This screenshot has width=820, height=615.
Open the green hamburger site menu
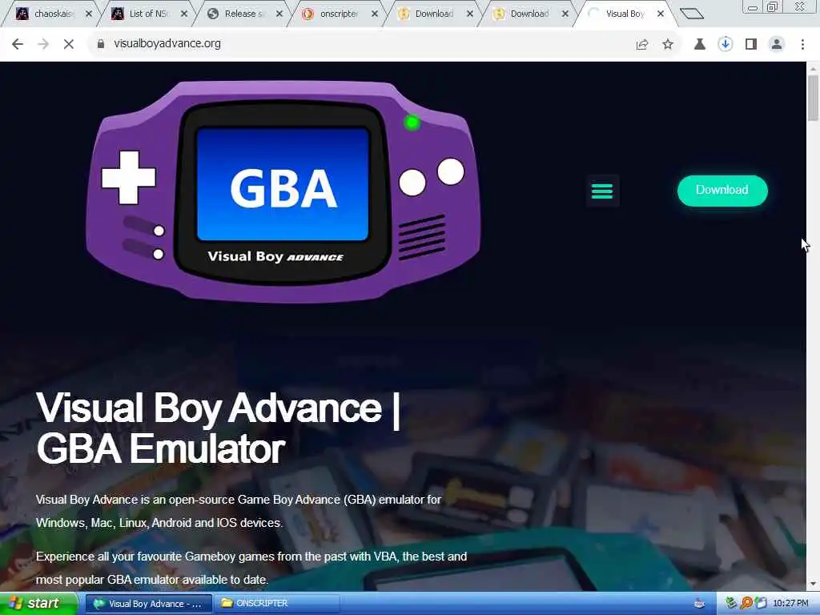tap(602, 191)
